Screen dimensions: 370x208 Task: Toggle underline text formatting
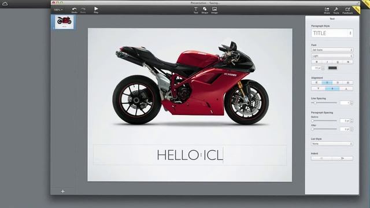338,62
